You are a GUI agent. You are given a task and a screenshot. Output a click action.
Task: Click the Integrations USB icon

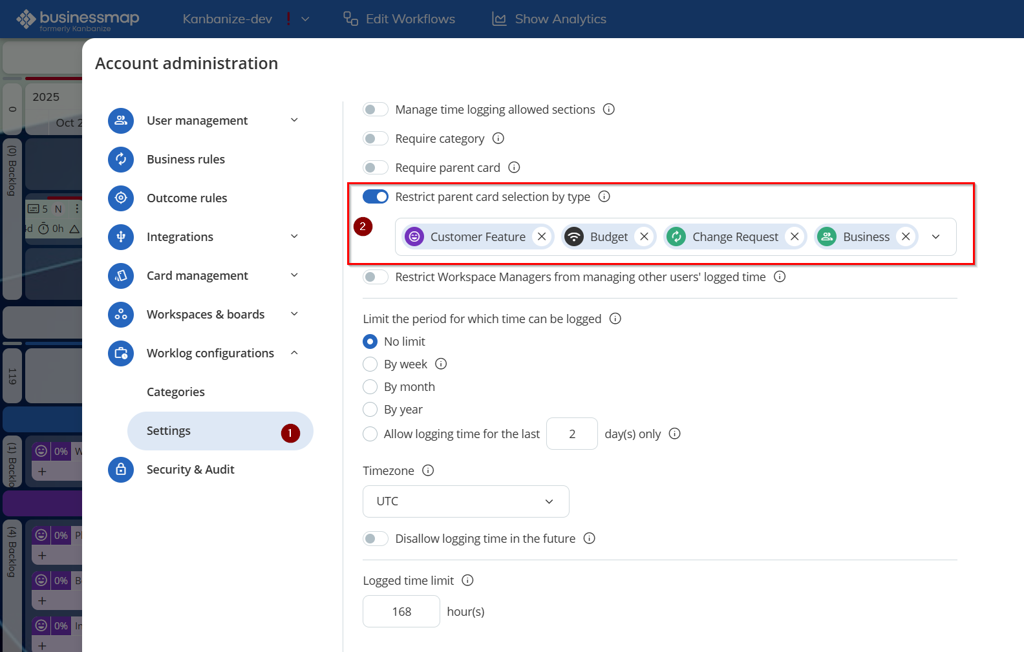(x=121, y=237)
